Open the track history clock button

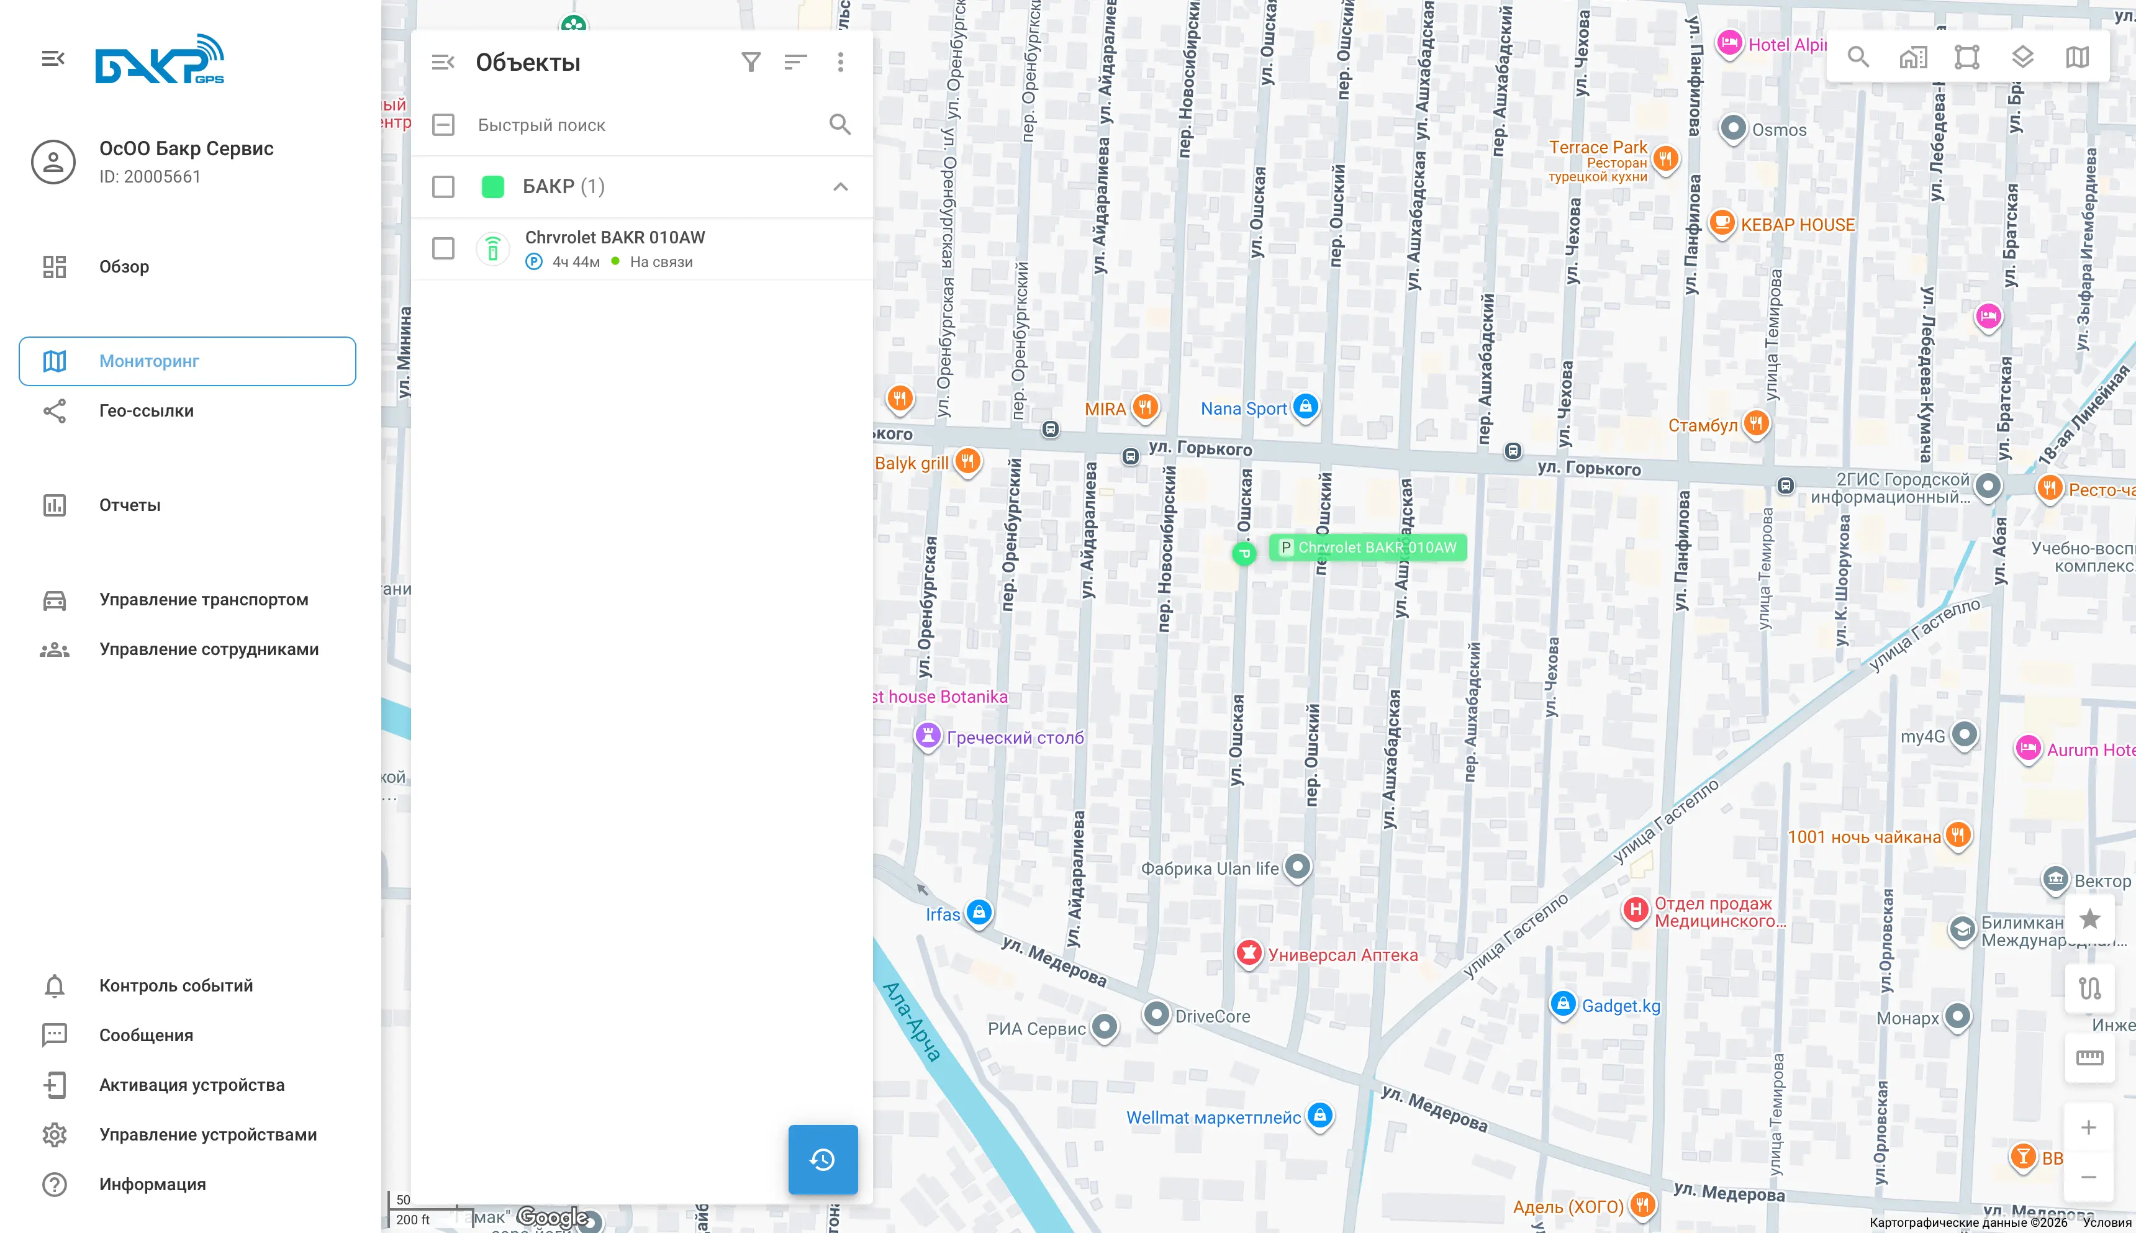pos(822,1159)
